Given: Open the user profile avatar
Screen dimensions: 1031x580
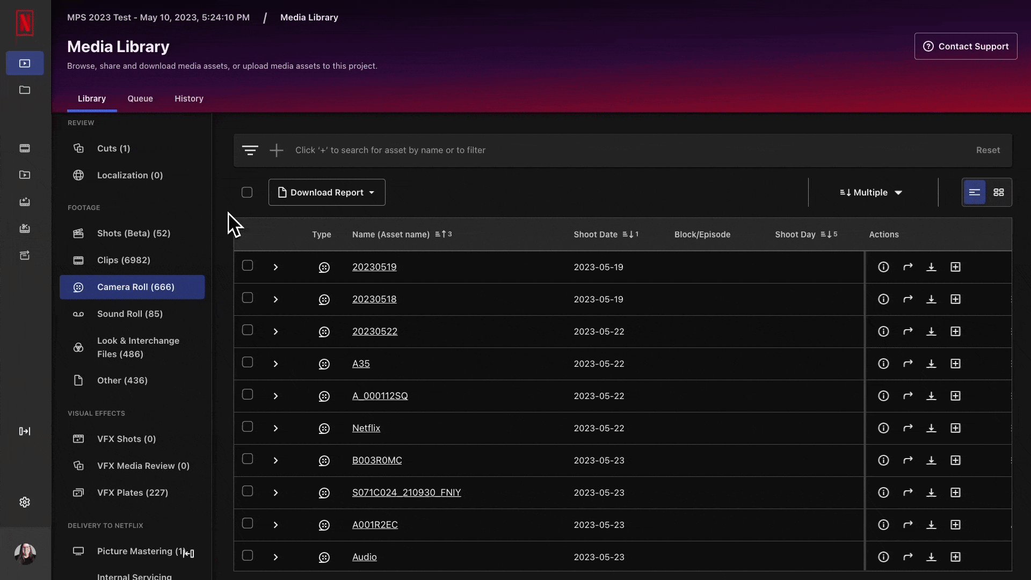Looking at the screenshot, I should tap(25, 554).
